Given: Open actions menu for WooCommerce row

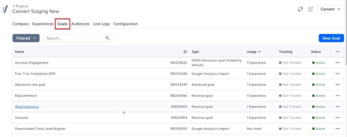Looking at the screenshot, I should tap(338, 107).
